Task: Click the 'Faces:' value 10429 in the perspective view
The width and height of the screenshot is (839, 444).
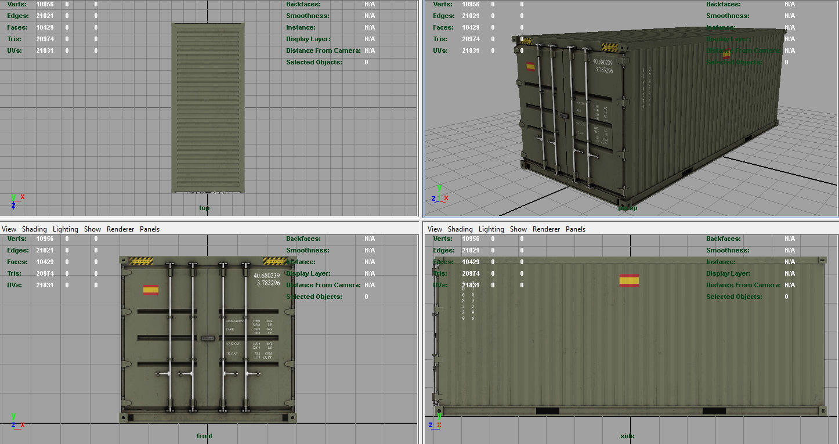Action: point(471,27)
